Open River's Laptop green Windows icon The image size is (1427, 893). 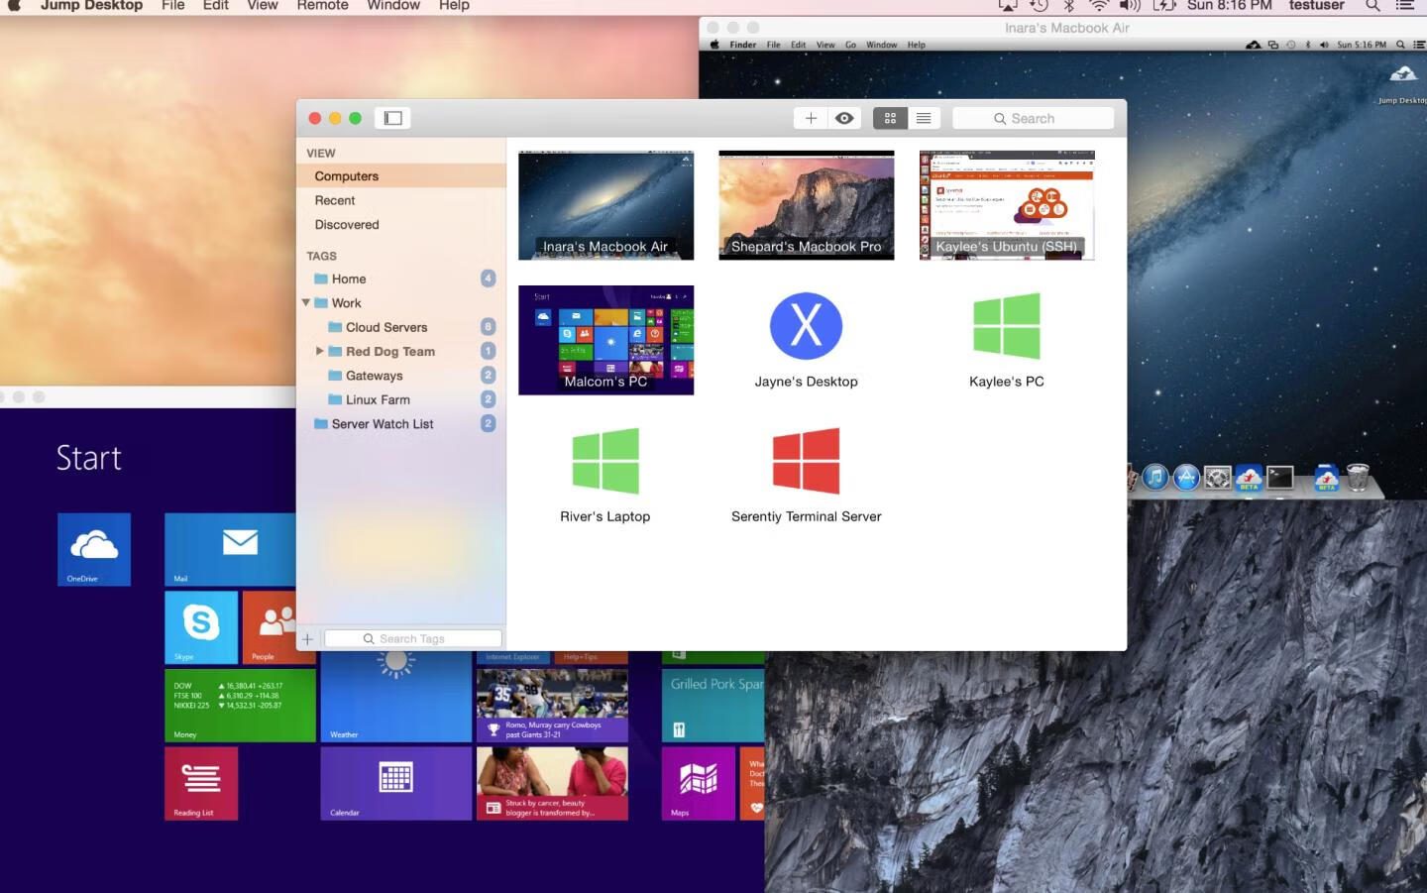click(605, 461)
